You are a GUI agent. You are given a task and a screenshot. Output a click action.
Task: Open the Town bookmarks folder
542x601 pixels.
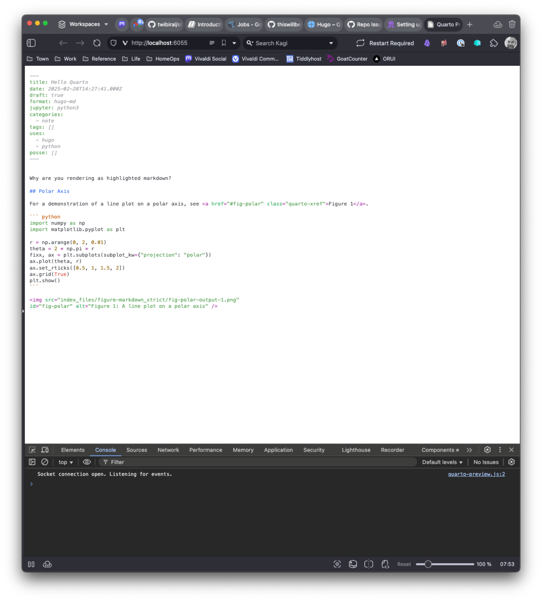[x=38, y=59]
